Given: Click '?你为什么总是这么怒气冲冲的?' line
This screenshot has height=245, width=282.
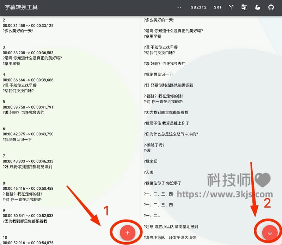Looking at the screenshot, I should (x=171, y=134).
